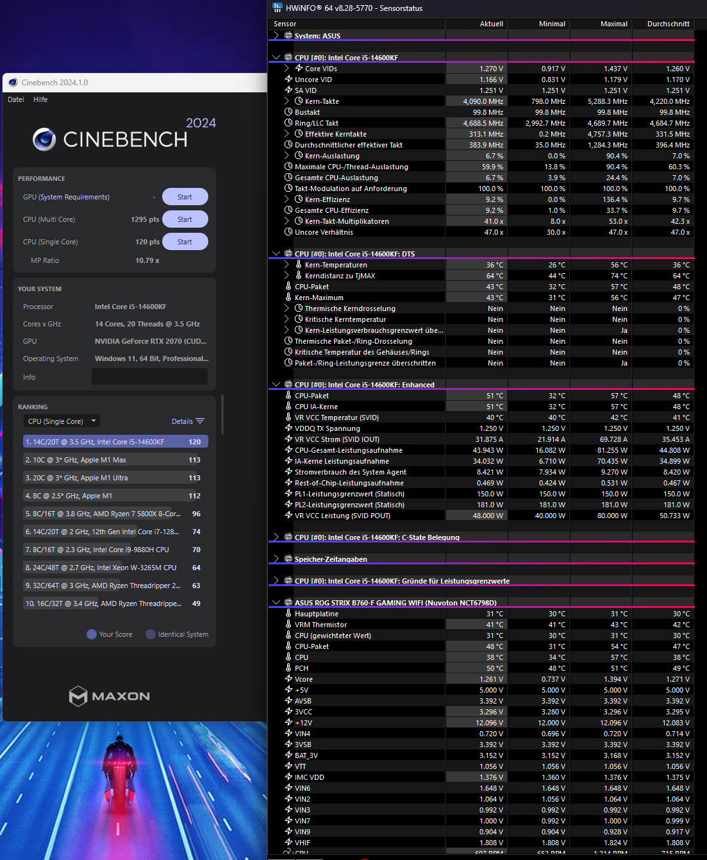Expand the Kern-Auslastung row

coord(287,156)
